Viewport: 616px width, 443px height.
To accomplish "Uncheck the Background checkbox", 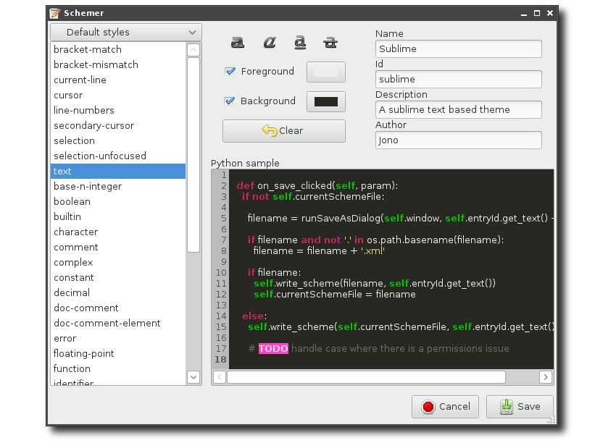I will 230,101.
